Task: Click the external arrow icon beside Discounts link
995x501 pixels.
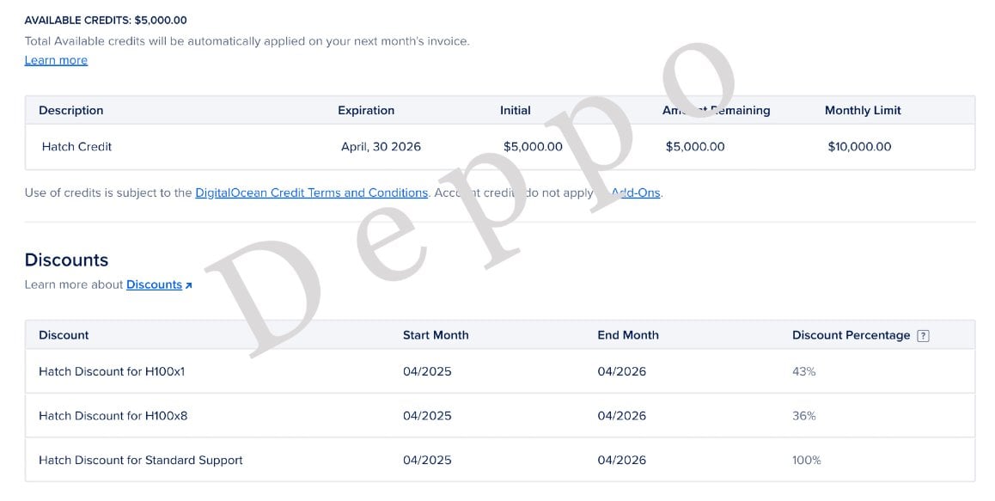Action: coord(188,286)
